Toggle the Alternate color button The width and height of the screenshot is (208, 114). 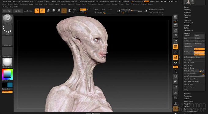[x=7, y=92]
